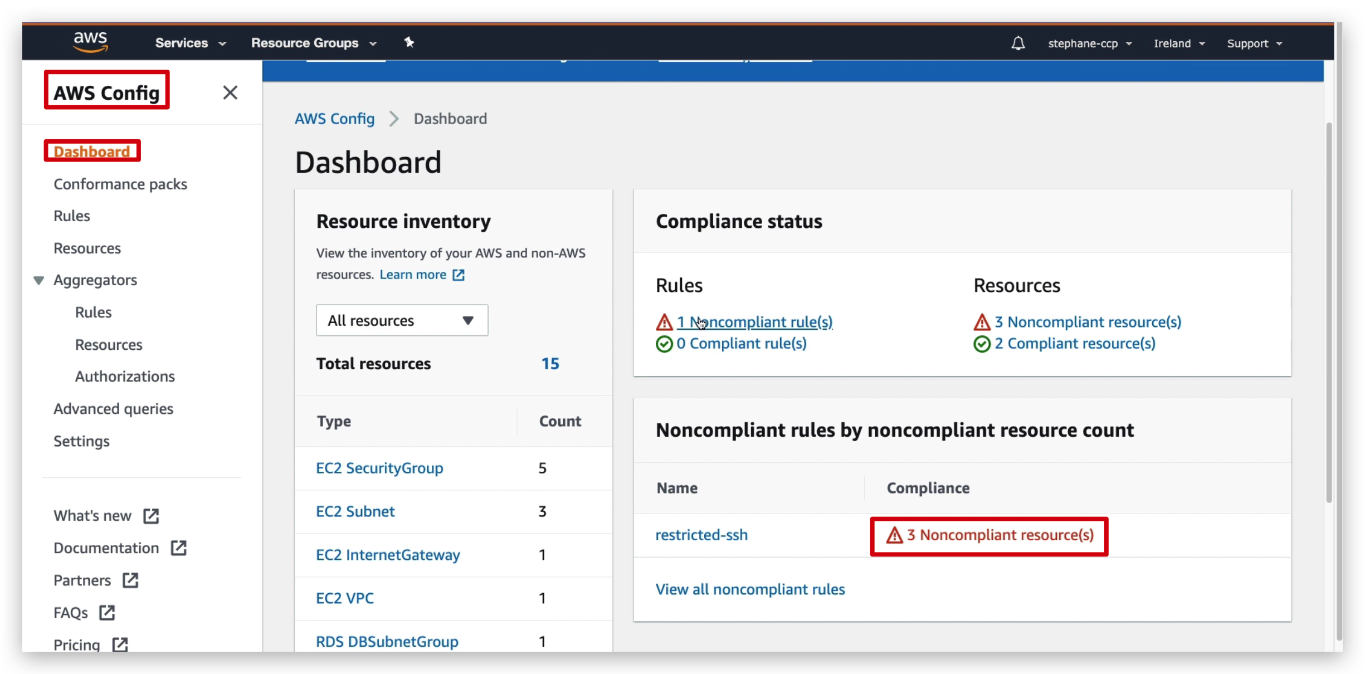
Task: Collapse the Aggregators section in the sidebar
Action: click(38, 280)
